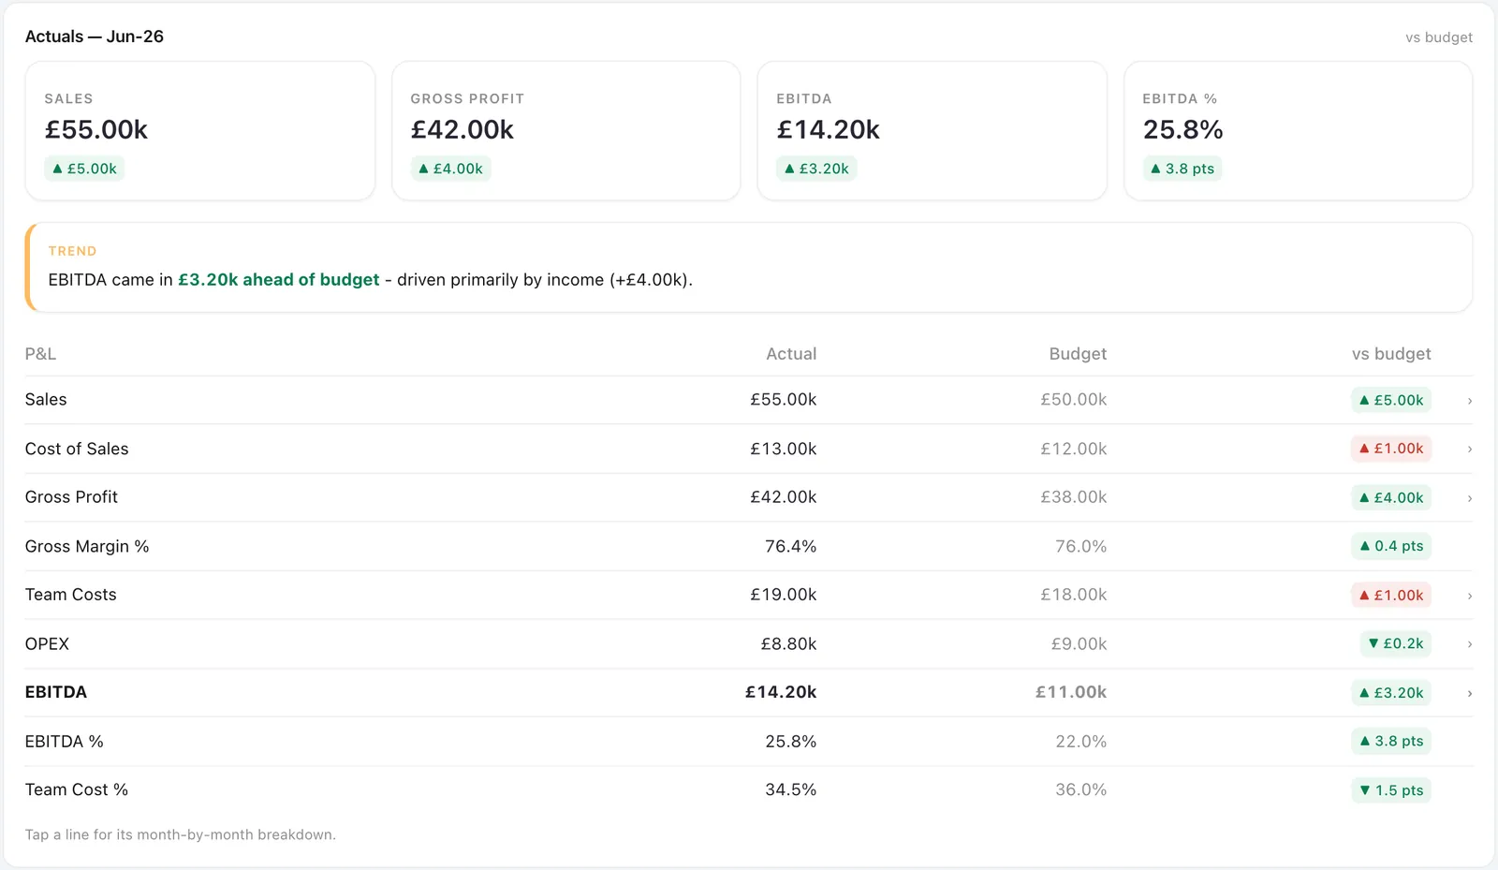Click the '£3.20k ahead of budget' trend text
1498x870 pixels.
279,280
